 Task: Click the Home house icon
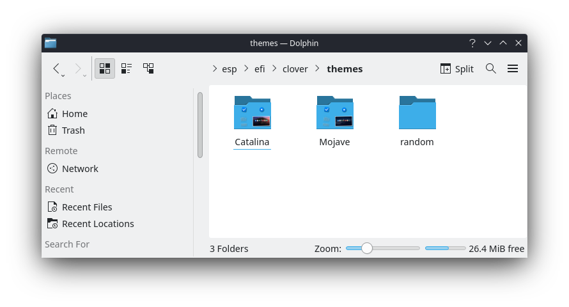pyautogui.click(x=52, y=113)
